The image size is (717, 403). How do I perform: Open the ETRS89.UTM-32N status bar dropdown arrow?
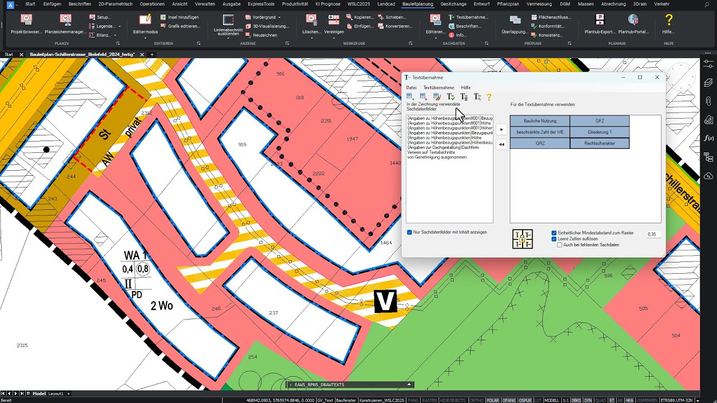pyautogui.click(x=696, y=400)
